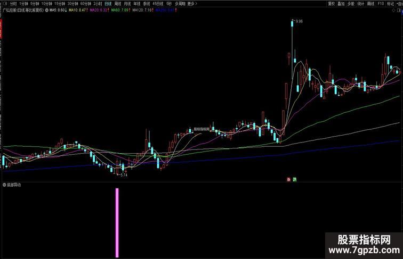Expand the 更多 periods dropdown
The height and width of the screenshot is (259, 403).
[192, 4]
